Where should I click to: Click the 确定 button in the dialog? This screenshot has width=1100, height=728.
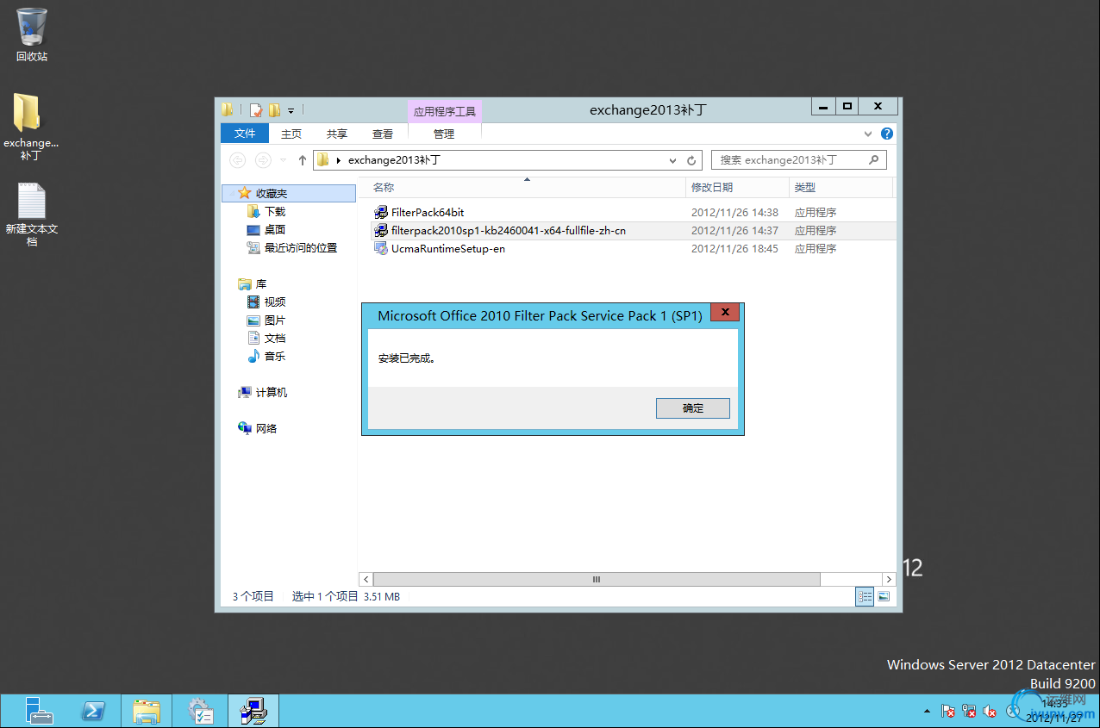(x=692, y=408)
